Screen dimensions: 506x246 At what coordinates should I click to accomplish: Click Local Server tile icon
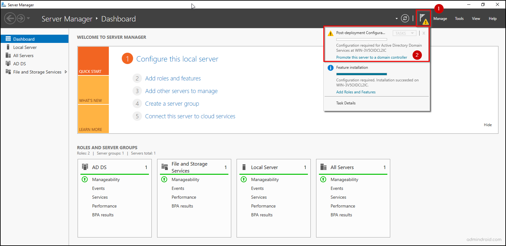tap(244, 167)
